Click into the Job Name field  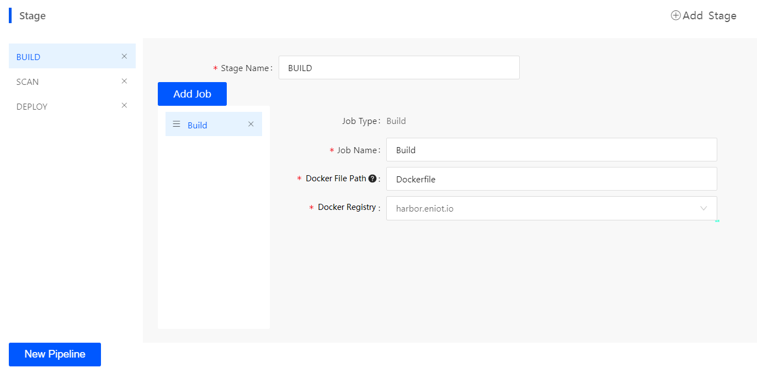coord(551,150)
